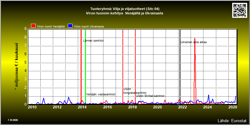The height and width of the screenshot is (125, 250).
Task: Click the 'Ukrainan sota alkaa' annotation
Action: (x=193, y=42)
